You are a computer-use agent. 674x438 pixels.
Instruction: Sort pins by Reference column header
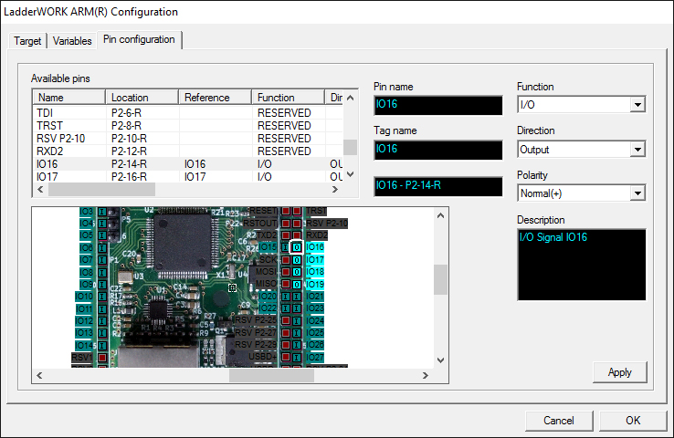click(x=215, y=98)
